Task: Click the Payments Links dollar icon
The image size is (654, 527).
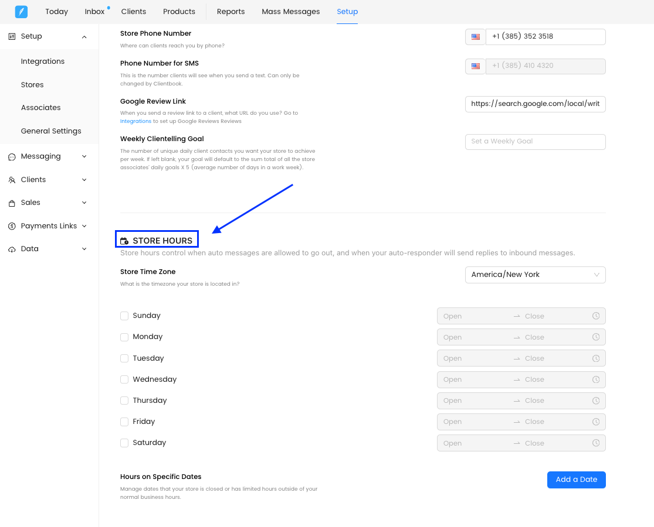Action: [x=12, y=226]
